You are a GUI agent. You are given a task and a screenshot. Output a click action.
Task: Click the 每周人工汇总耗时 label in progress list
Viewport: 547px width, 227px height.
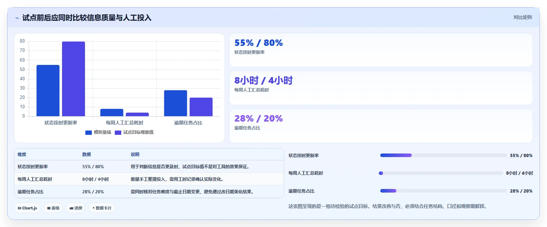pyautogui.click(x=306, y=173)
